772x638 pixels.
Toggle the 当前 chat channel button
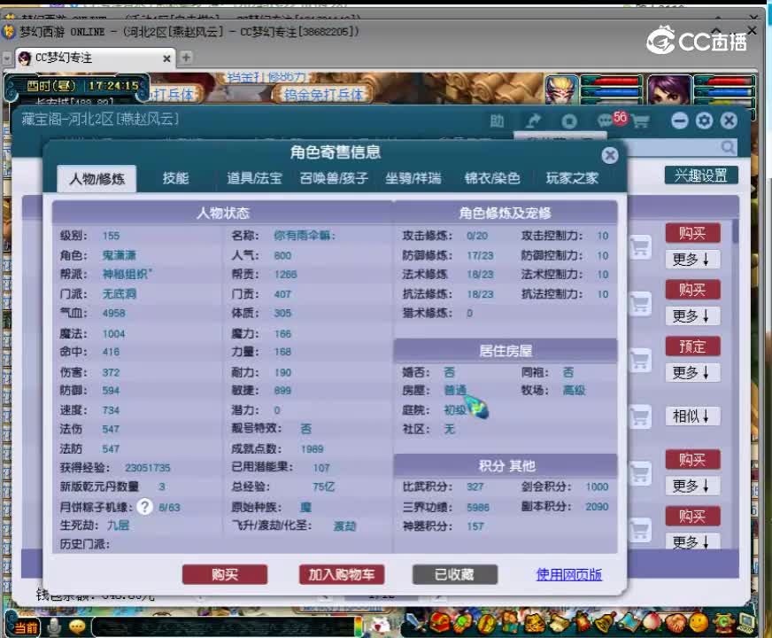tap(25, 627)
